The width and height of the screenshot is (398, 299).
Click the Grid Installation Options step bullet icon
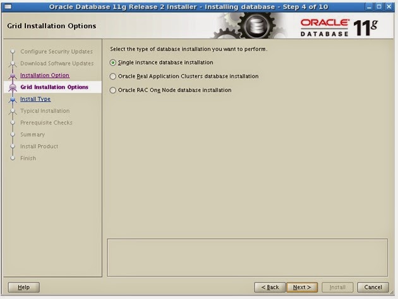tap(13, 87)
